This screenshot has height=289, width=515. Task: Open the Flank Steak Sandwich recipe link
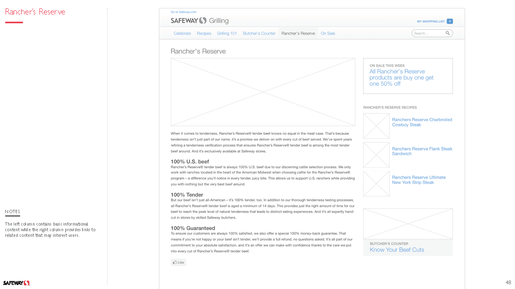tap(422, 151)
